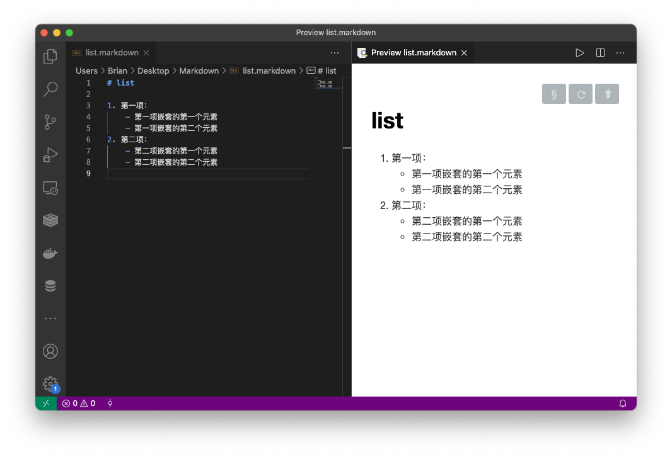The image size is (672, 457).
Task: Click editor line '1. 第一项:'
Action: point(127,105)
